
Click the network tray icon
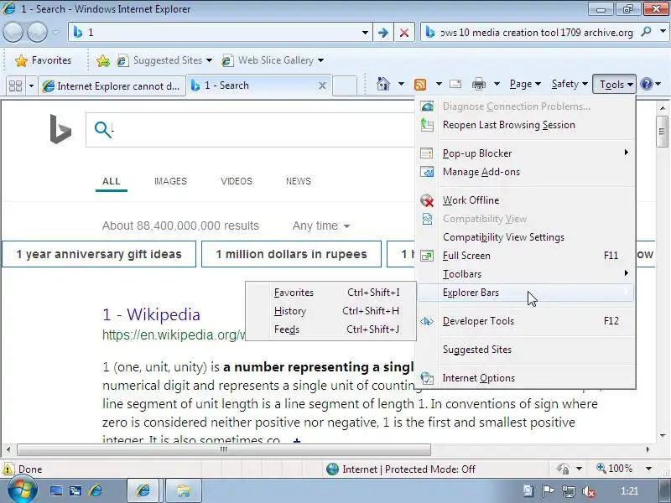(569, 491)
